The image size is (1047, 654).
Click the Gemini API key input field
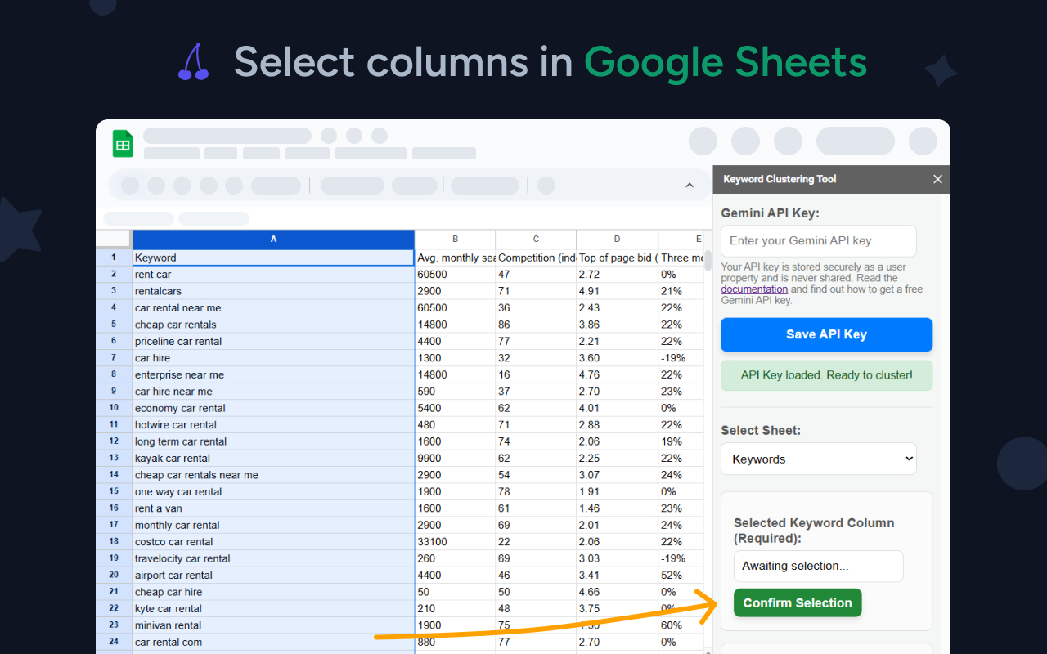point(818,241)
